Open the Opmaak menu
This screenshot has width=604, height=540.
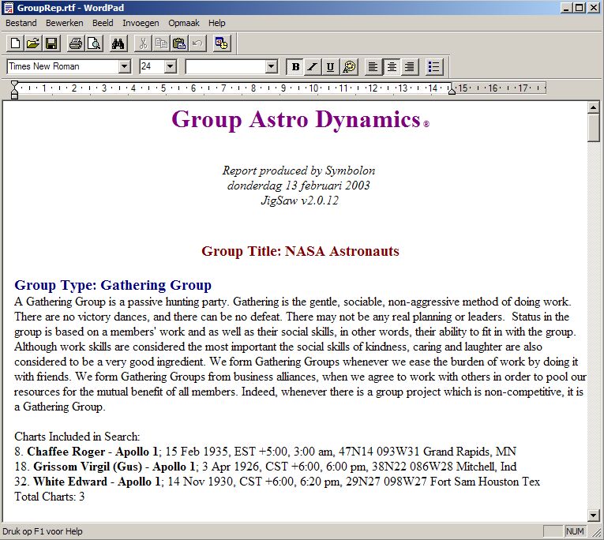pyautogui.click(x=183, y=23)
